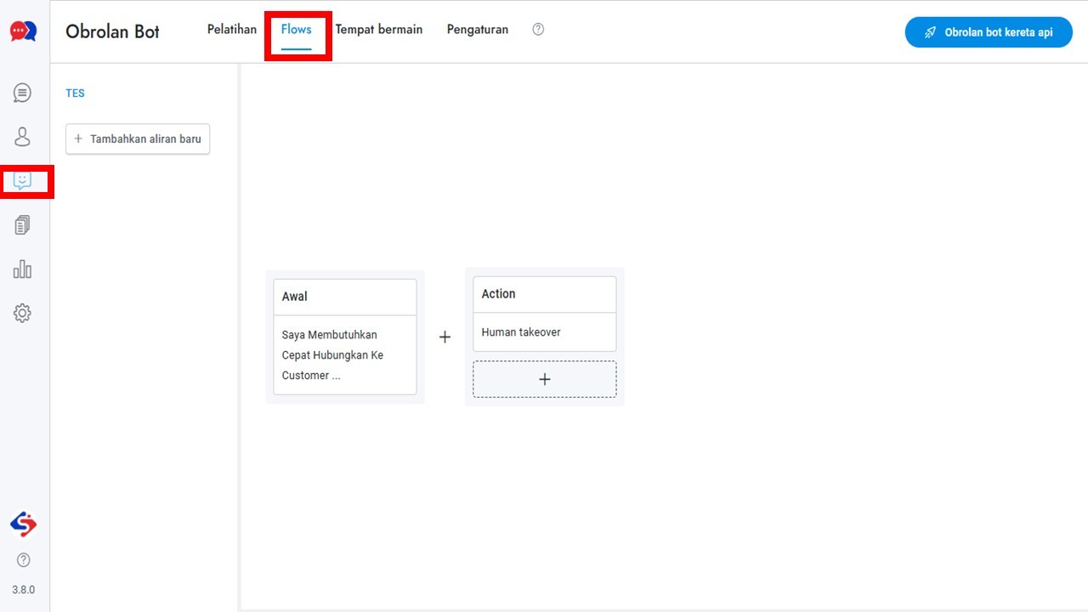
Task: Click the help icon next to Pengaturan
Action: coord(538,29)
